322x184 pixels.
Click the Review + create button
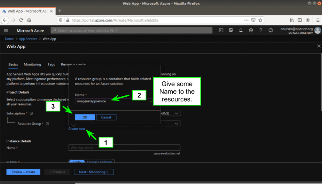(x=23, y=172)
